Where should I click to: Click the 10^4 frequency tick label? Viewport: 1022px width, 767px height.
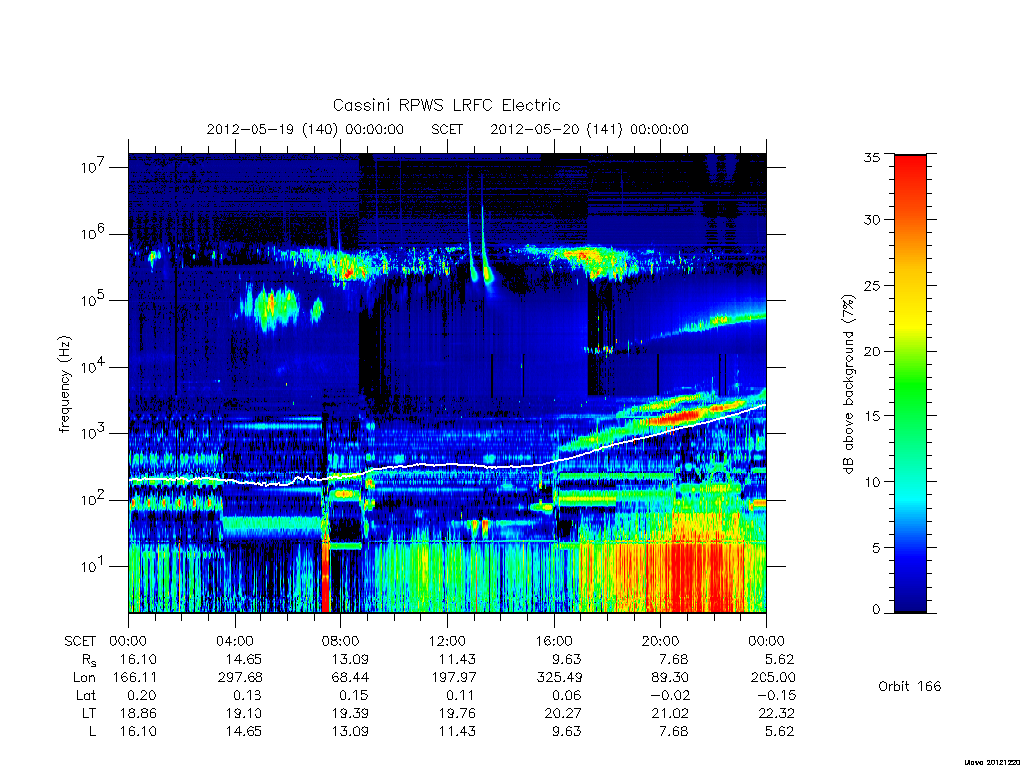94,366
